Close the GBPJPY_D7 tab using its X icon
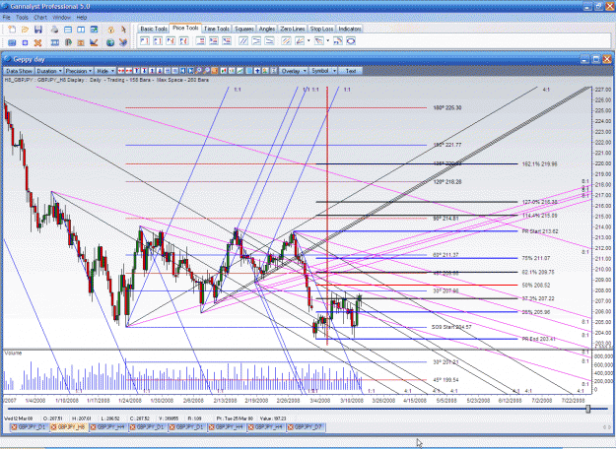 [x=291, y=427]
